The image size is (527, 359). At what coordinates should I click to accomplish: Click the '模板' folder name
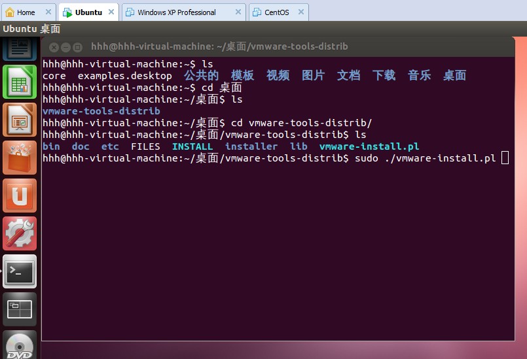[243, 75]
